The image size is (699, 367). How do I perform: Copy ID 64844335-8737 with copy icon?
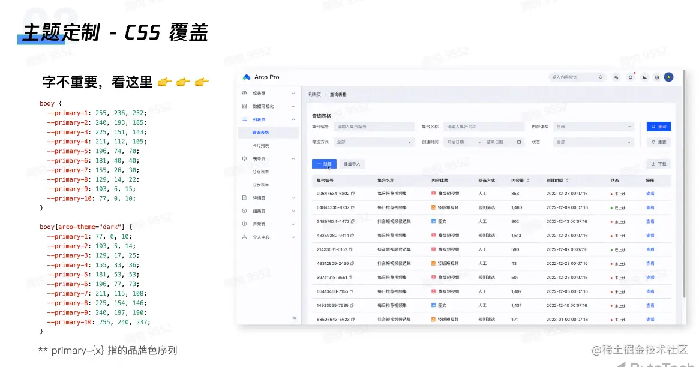point(353,207)
